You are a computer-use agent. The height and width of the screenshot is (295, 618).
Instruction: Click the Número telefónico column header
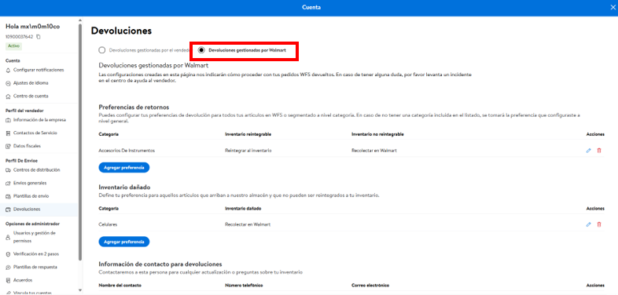244,285
